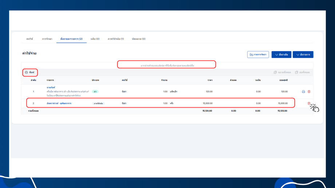Click print icon on row 1
The width and height of the screenshot is (335, 188).
(303, 92)
